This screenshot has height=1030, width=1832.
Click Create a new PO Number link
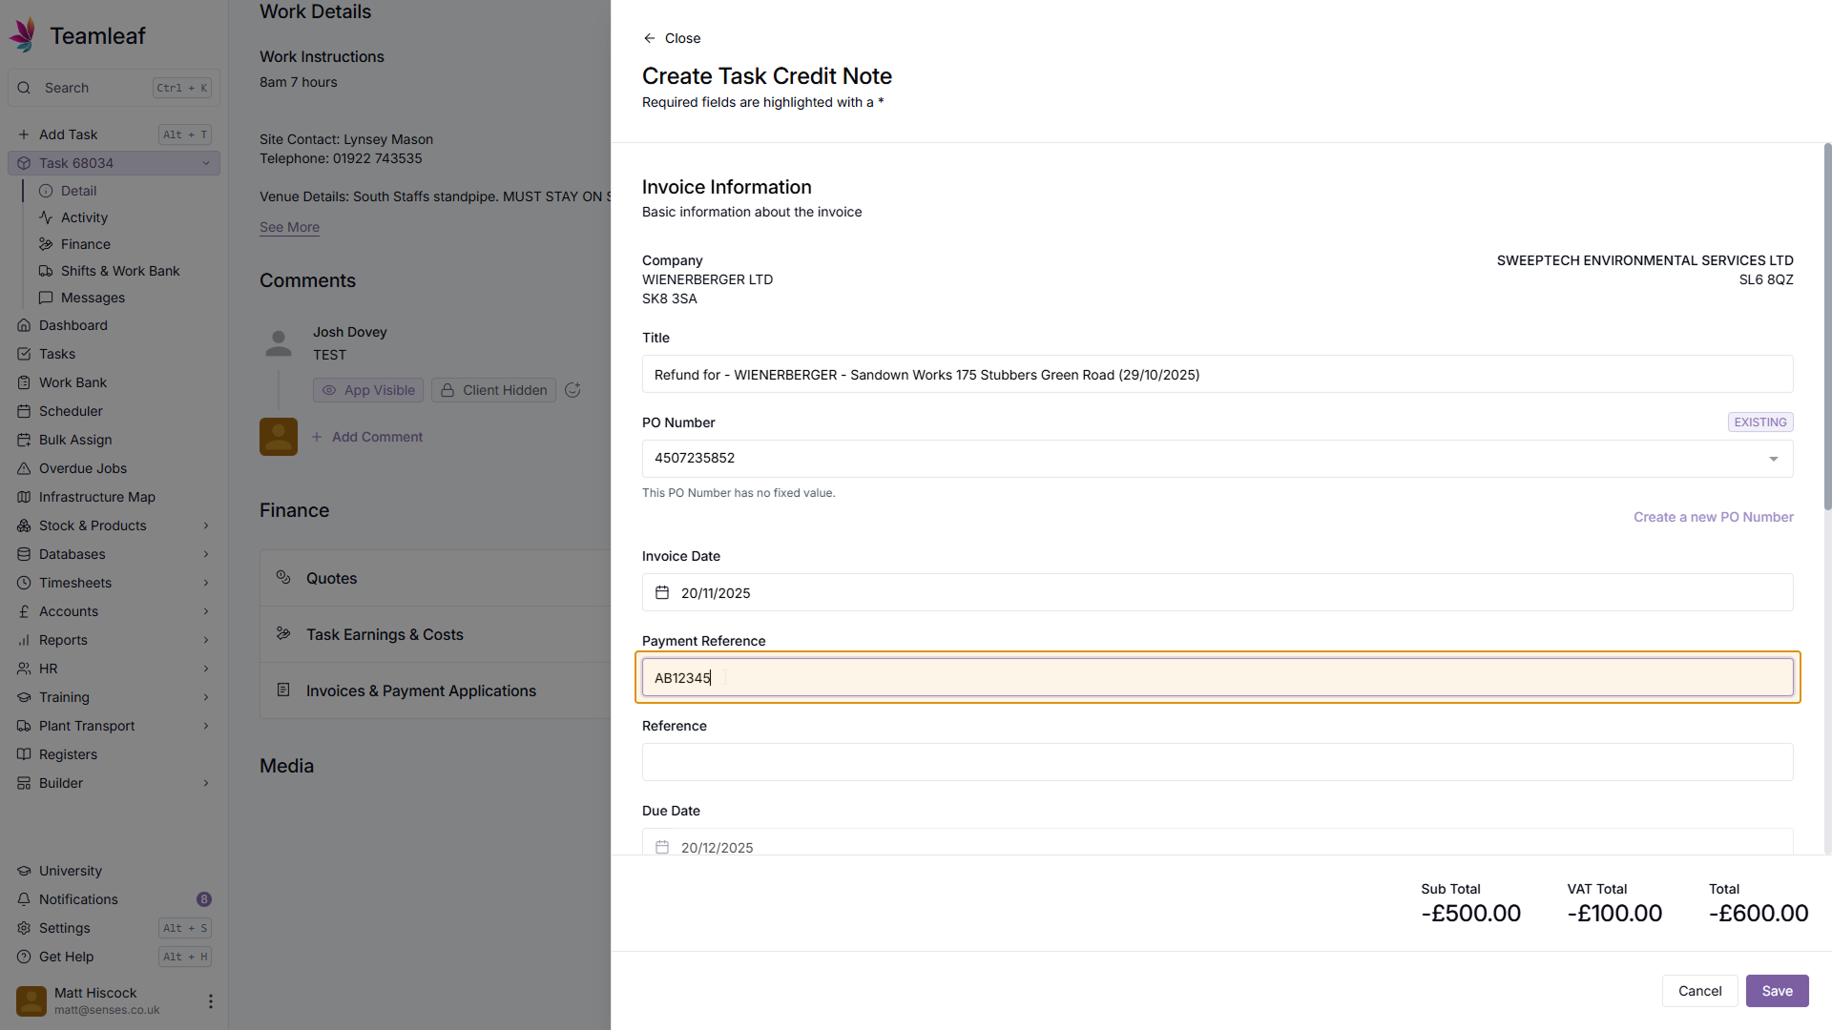pyautogui.click(x=1713, y=517)
